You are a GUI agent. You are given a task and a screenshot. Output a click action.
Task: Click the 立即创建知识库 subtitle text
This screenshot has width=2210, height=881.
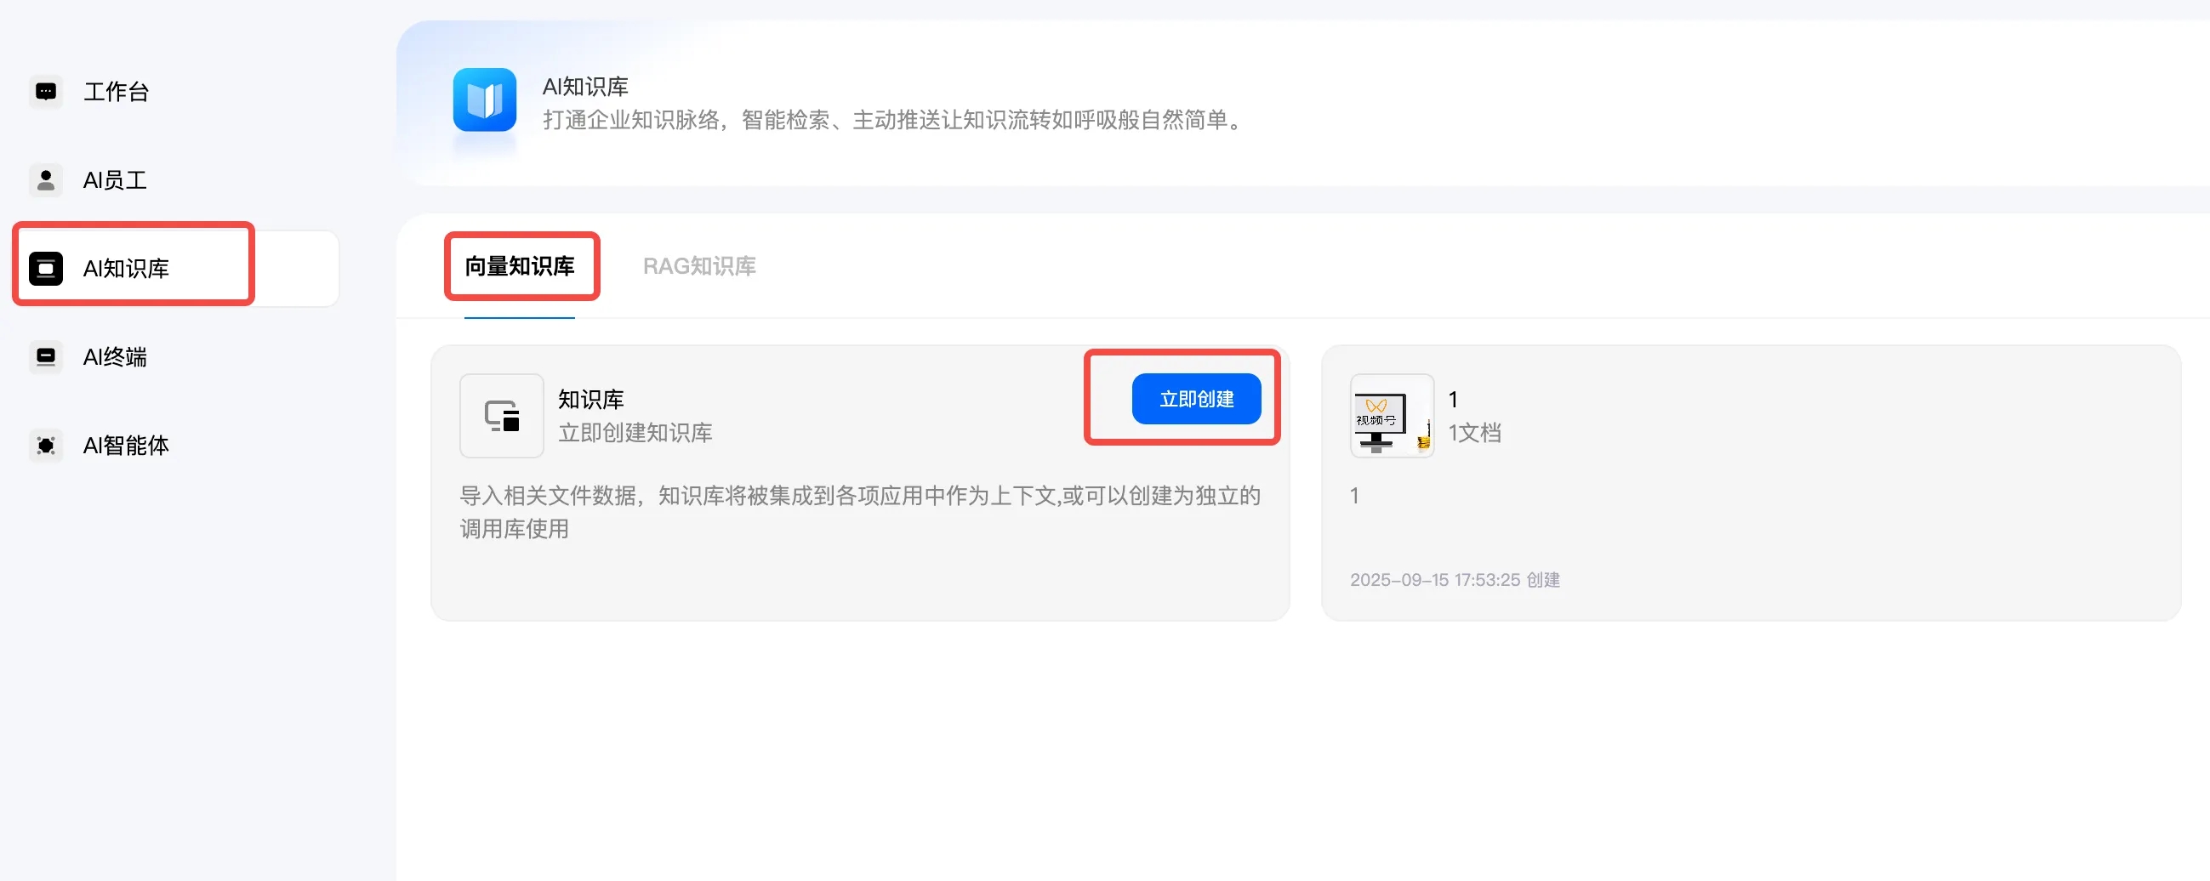(x=635, y=433)
